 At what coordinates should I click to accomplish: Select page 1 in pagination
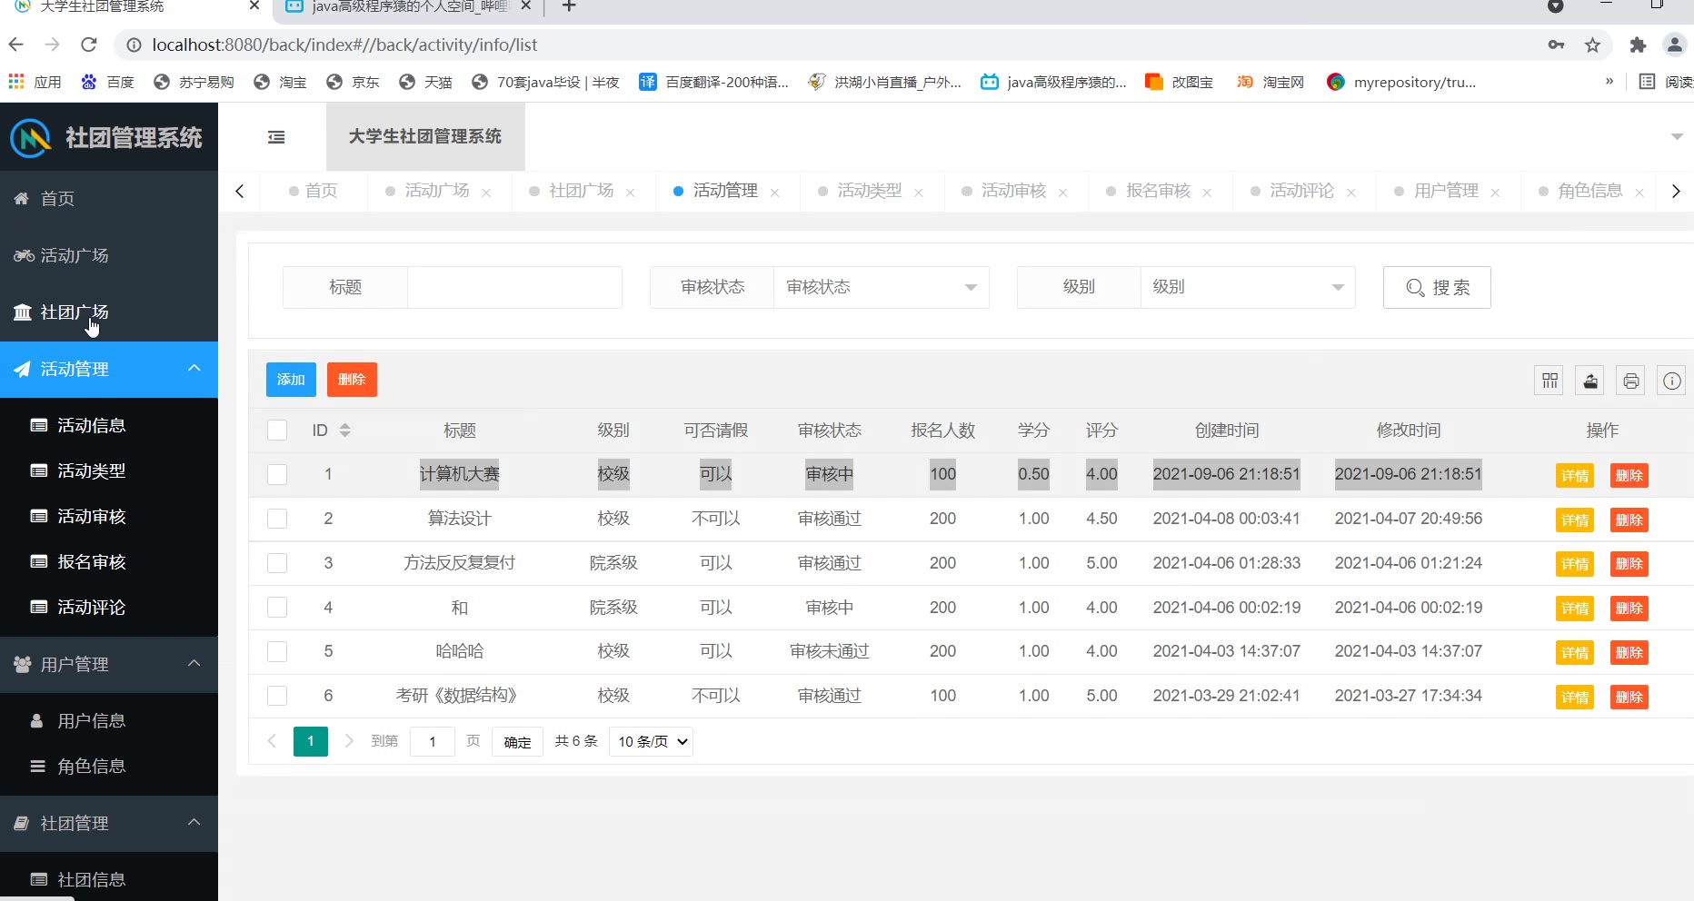click(x=311, y=741)
